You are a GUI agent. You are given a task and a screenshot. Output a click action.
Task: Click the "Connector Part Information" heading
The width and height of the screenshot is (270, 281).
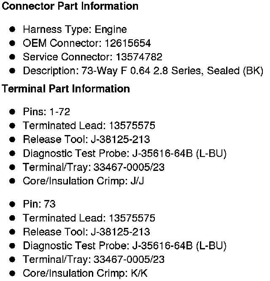[70, 6]
